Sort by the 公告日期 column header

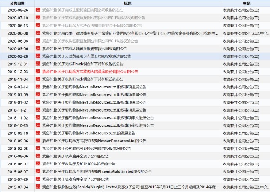point(17,3)
